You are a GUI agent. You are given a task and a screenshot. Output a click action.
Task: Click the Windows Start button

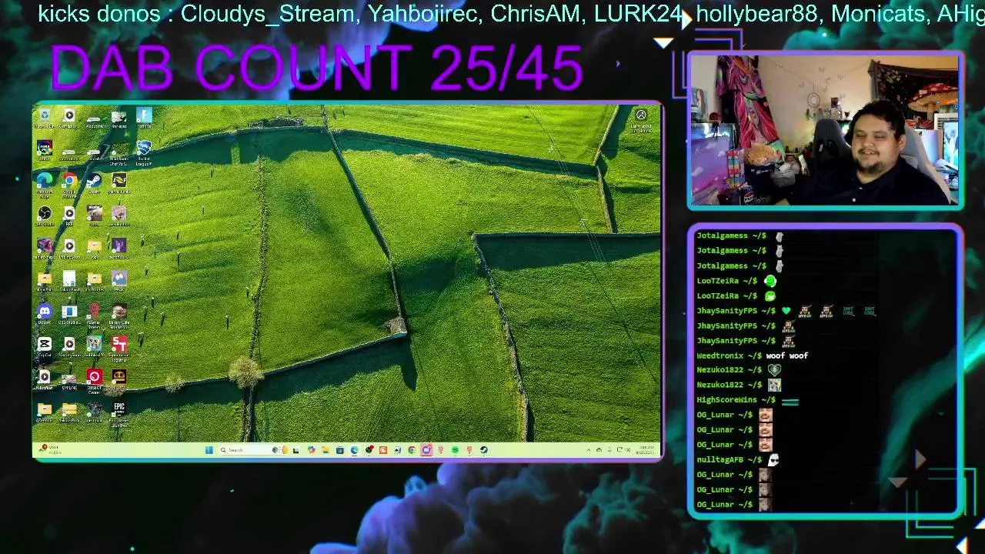pos(208,450)
